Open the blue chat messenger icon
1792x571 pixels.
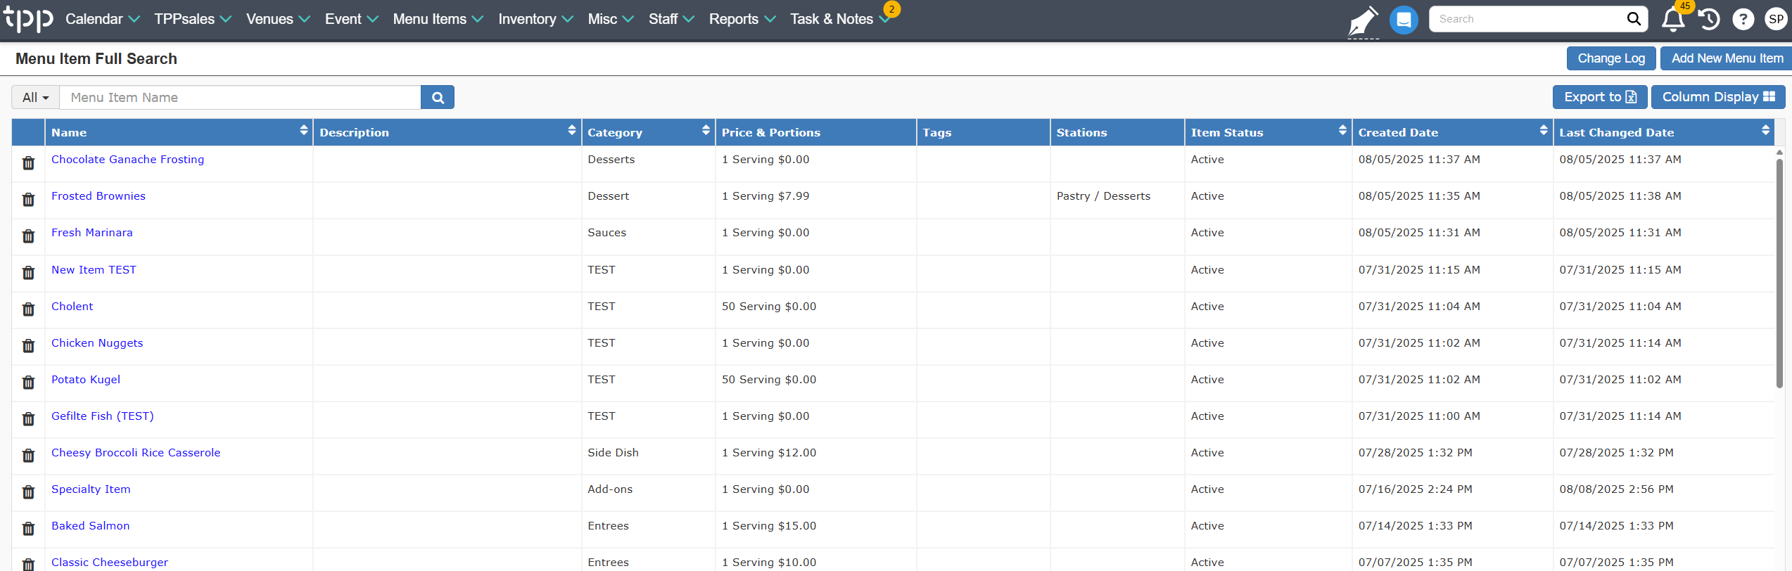click(1404, 20)
